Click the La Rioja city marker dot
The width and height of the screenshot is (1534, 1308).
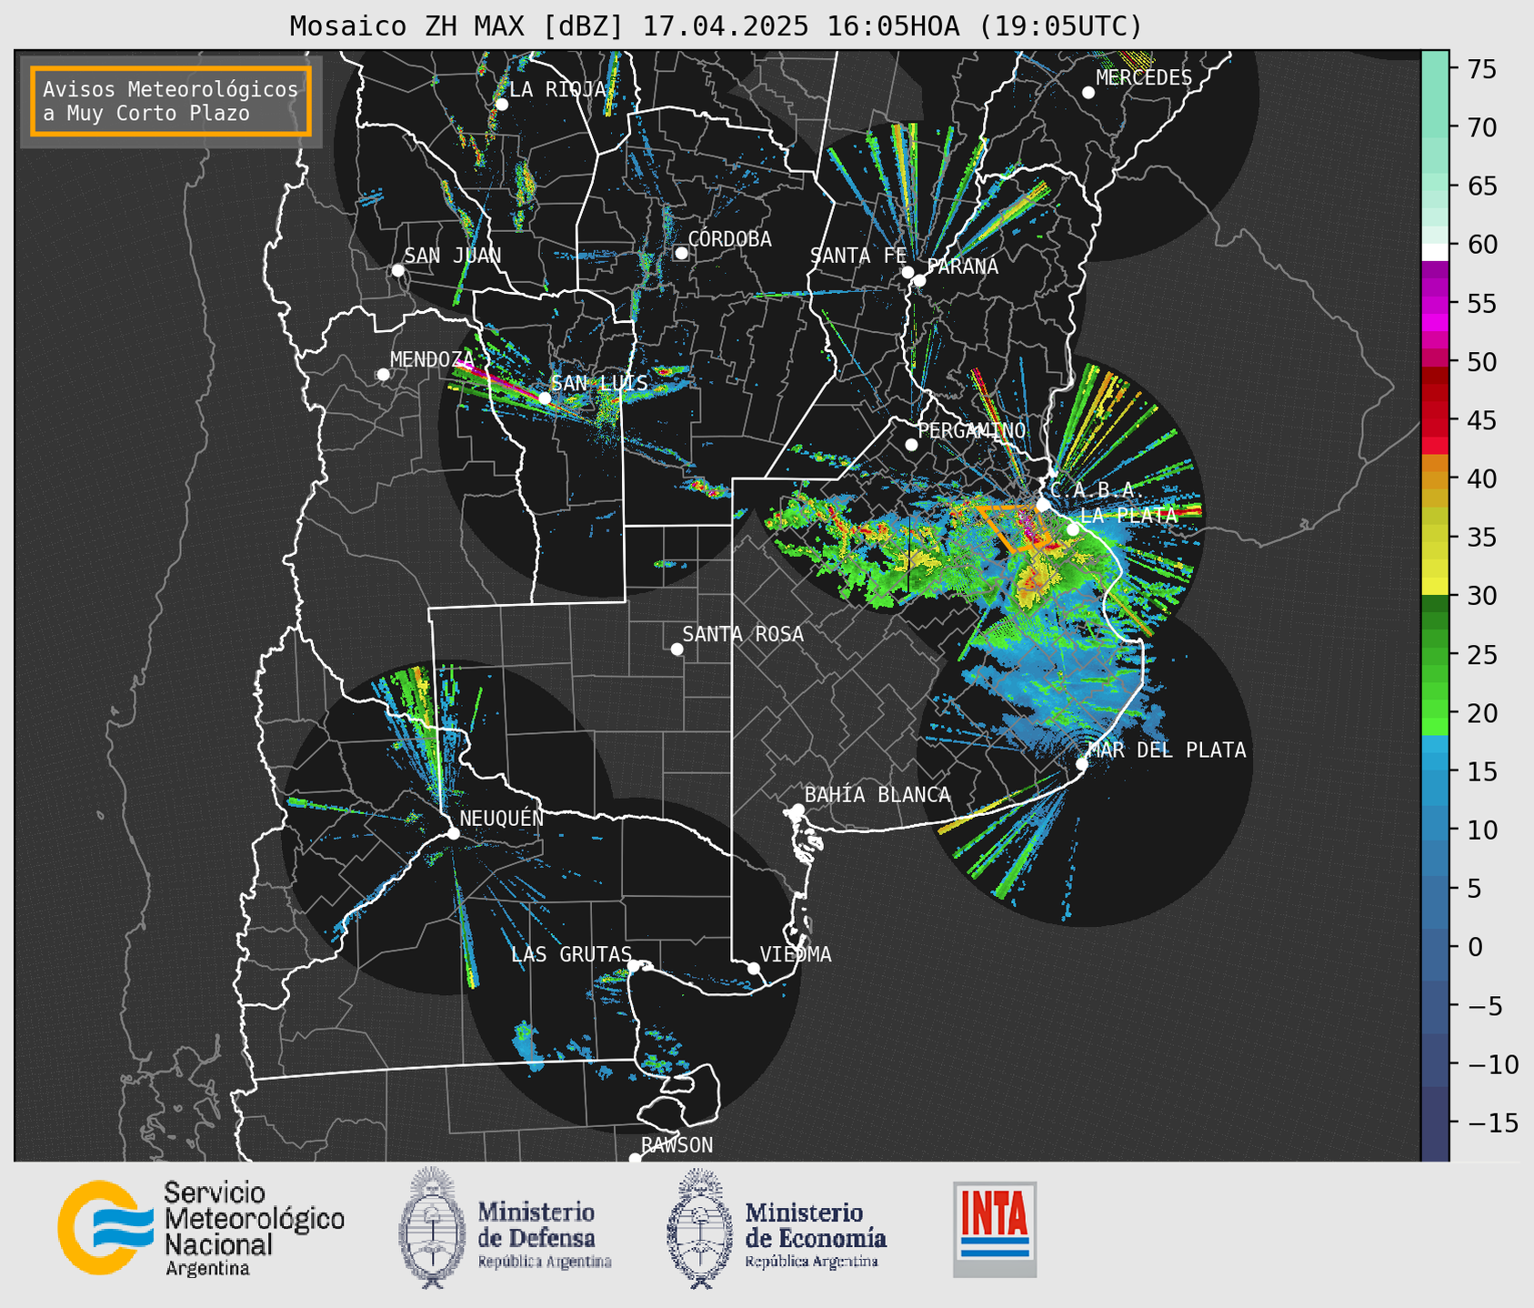[x=501, y=105]
